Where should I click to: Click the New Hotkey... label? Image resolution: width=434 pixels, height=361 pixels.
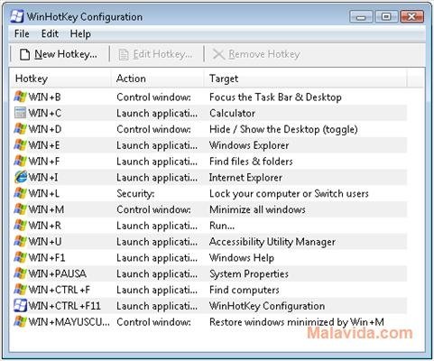(66, 54)
